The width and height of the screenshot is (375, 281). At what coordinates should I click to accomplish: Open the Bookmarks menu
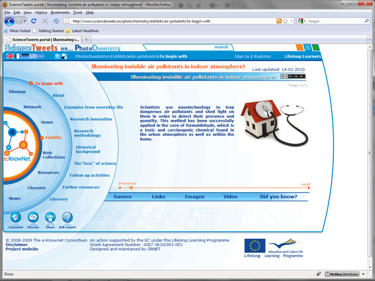pyautogui.click(x=60, y=13)
